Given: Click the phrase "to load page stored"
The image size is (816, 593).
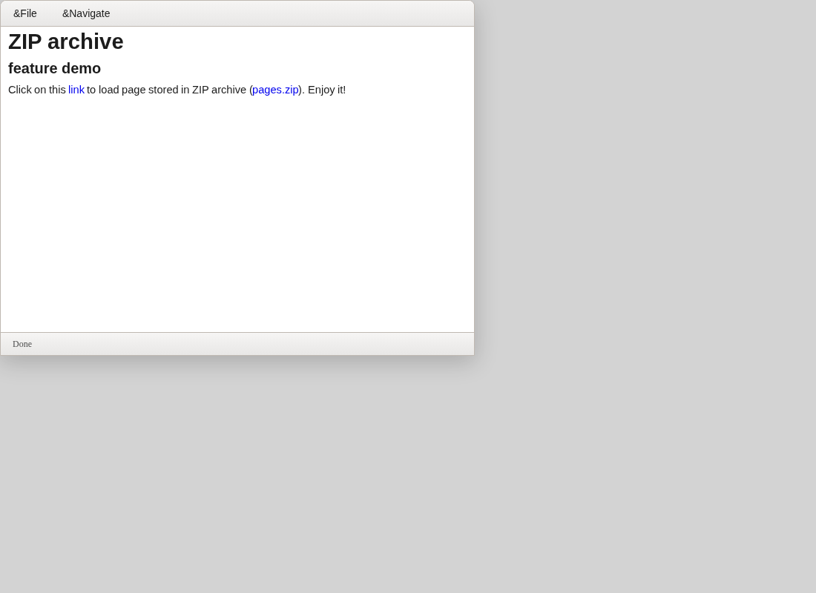Looking at the screenshot, I should tap(132, 90).
